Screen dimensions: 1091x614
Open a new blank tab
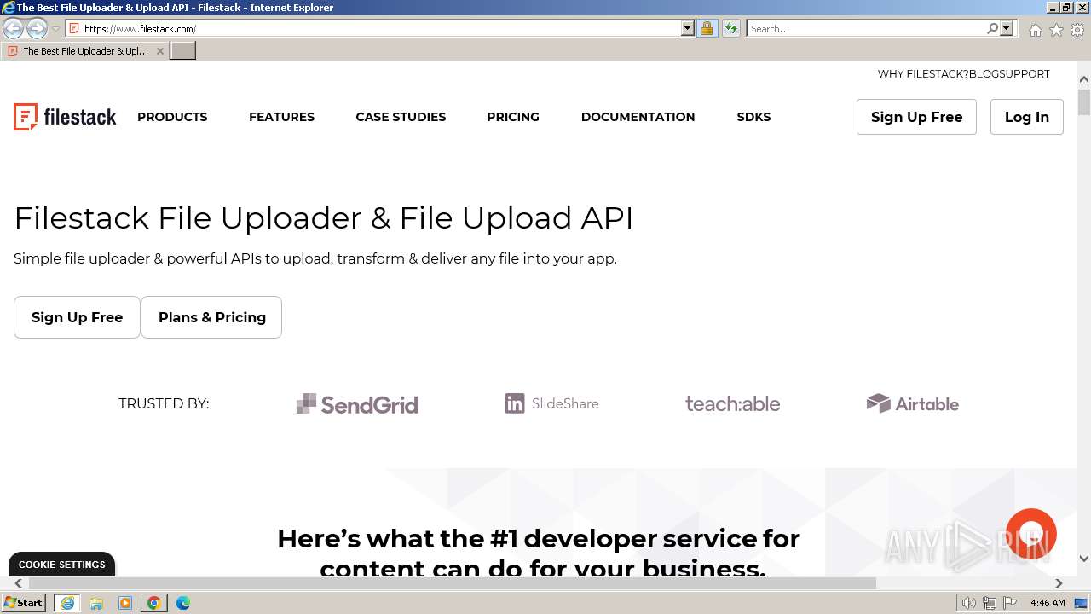click(183, 51)
